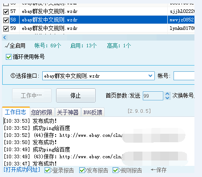Viewport: 202px width, 177px height.
Task: Click the 帐号 input field
Action: point(184,76)
